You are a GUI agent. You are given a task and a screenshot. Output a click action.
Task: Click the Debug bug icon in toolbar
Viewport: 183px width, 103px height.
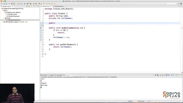(25, 4)
